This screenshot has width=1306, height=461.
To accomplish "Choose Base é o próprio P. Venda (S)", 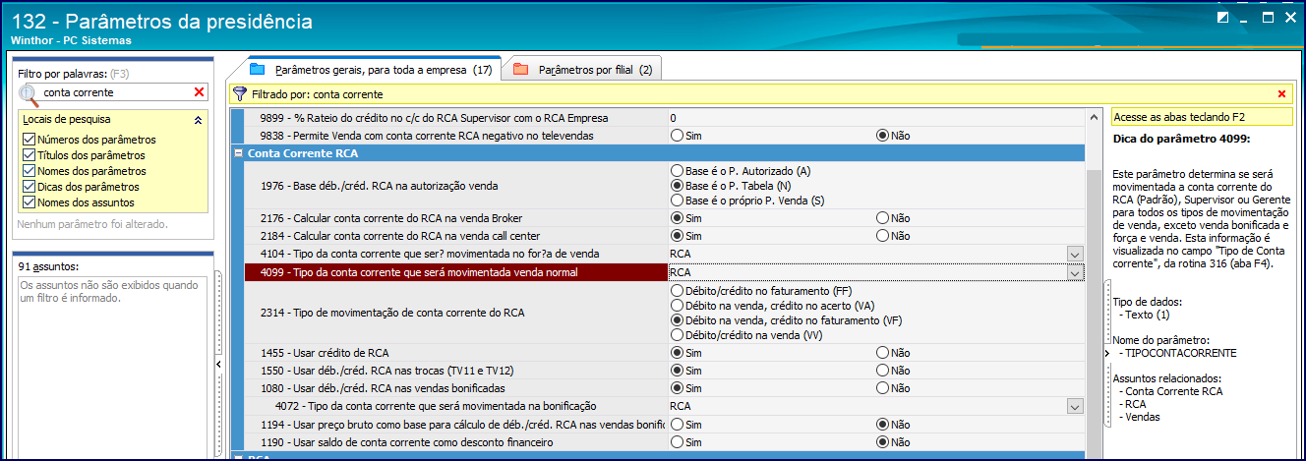I will pyautogui.click(x=677, y=200).
